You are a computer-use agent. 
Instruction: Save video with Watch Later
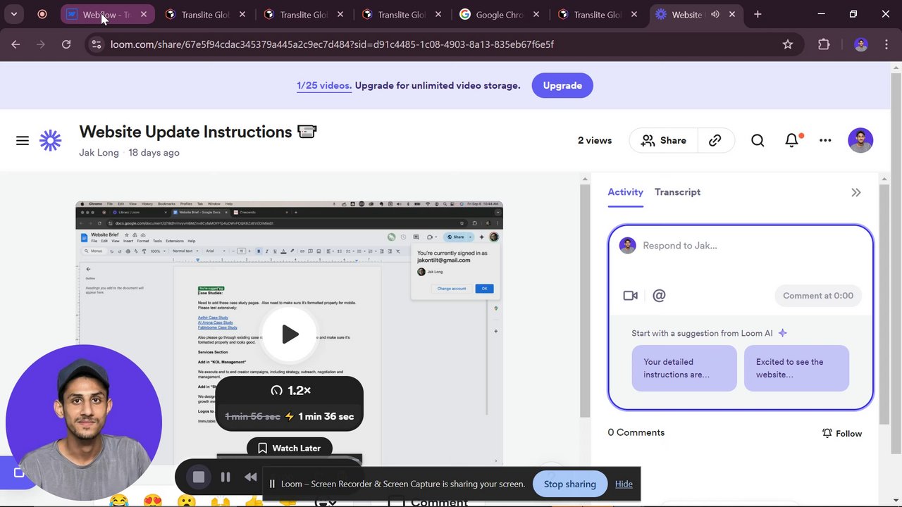pos(289,448)
